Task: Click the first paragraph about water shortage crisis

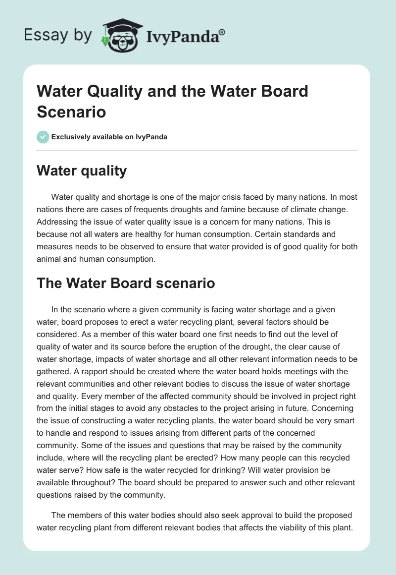Action: pyautogui.click(x=197, y=228)
